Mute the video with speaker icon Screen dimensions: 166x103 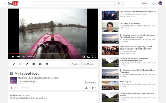[24, 57]
